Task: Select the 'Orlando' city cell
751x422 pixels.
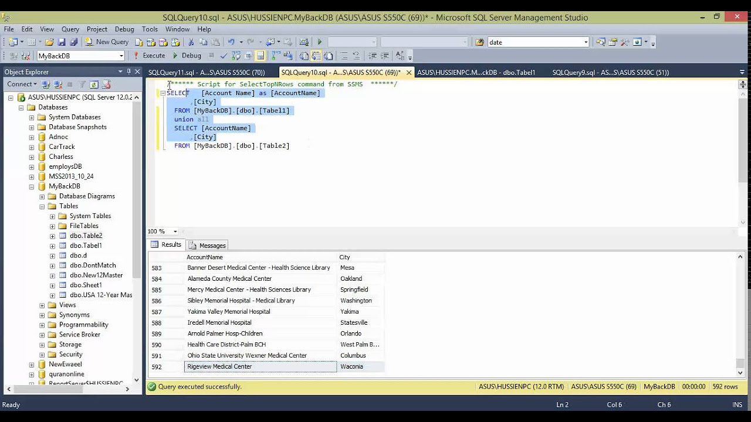Action: point(361,333)
